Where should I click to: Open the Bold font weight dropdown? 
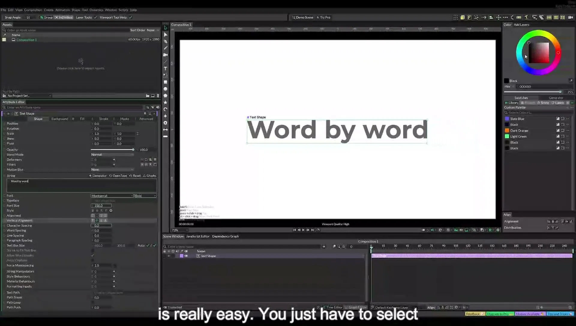pyautogui.click(x=145, y=196)
